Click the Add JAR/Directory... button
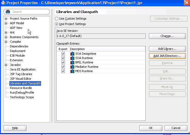This screenshot has width=190, height=135. point(167,56)
